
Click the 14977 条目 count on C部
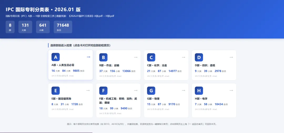tap(175, 71)
